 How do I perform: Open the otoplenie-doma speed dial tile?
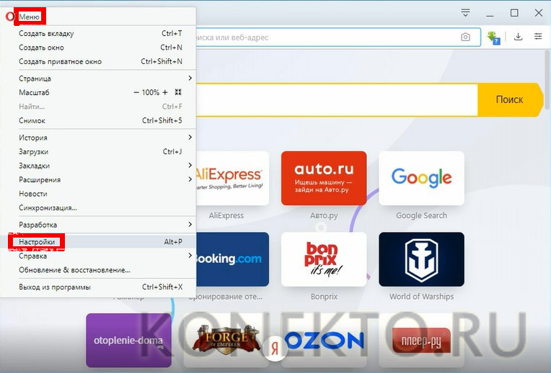coord(128,341)
